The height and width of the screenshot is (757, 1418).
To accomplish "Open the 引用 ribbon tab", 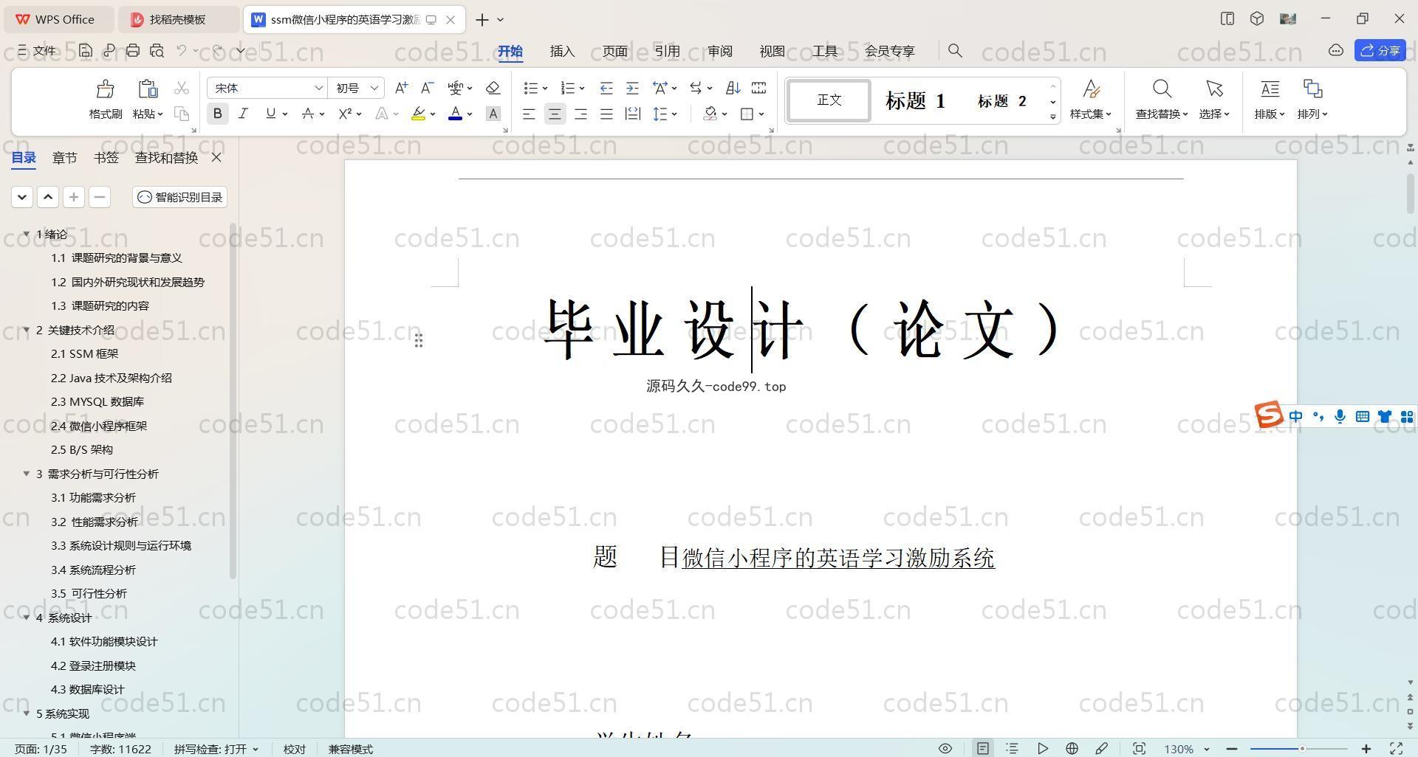I will pos(667,51).
